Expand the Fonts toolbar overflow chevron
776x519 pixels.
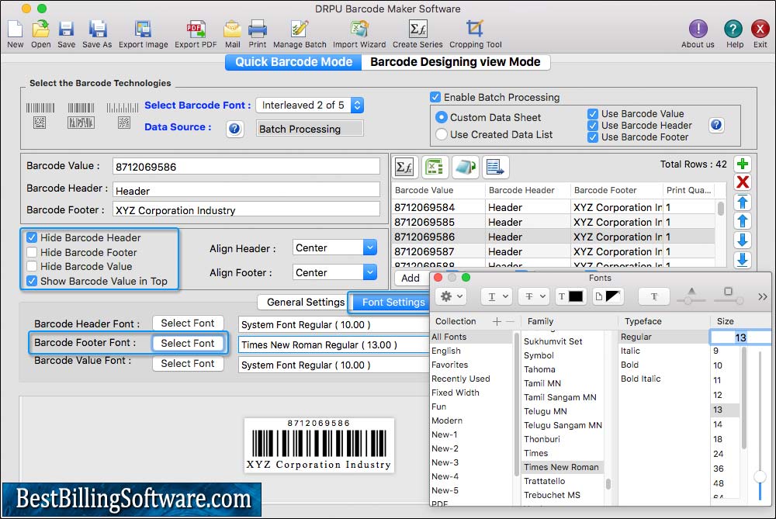coord(762,296)
